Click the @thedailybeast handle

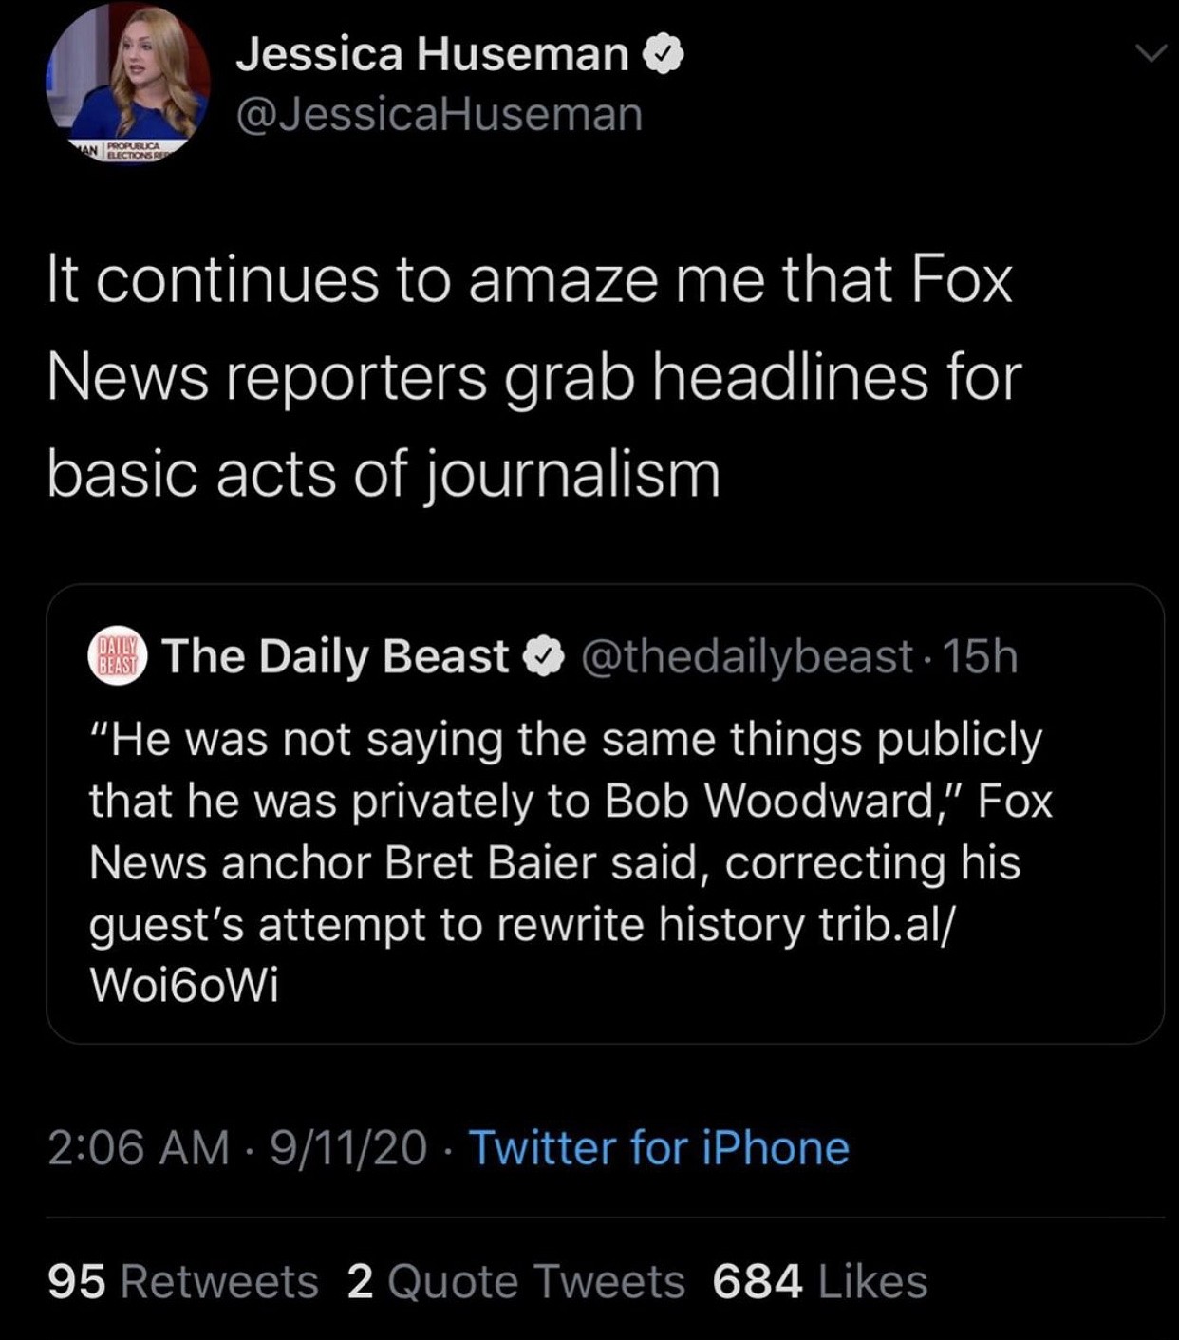pos(745,657)
